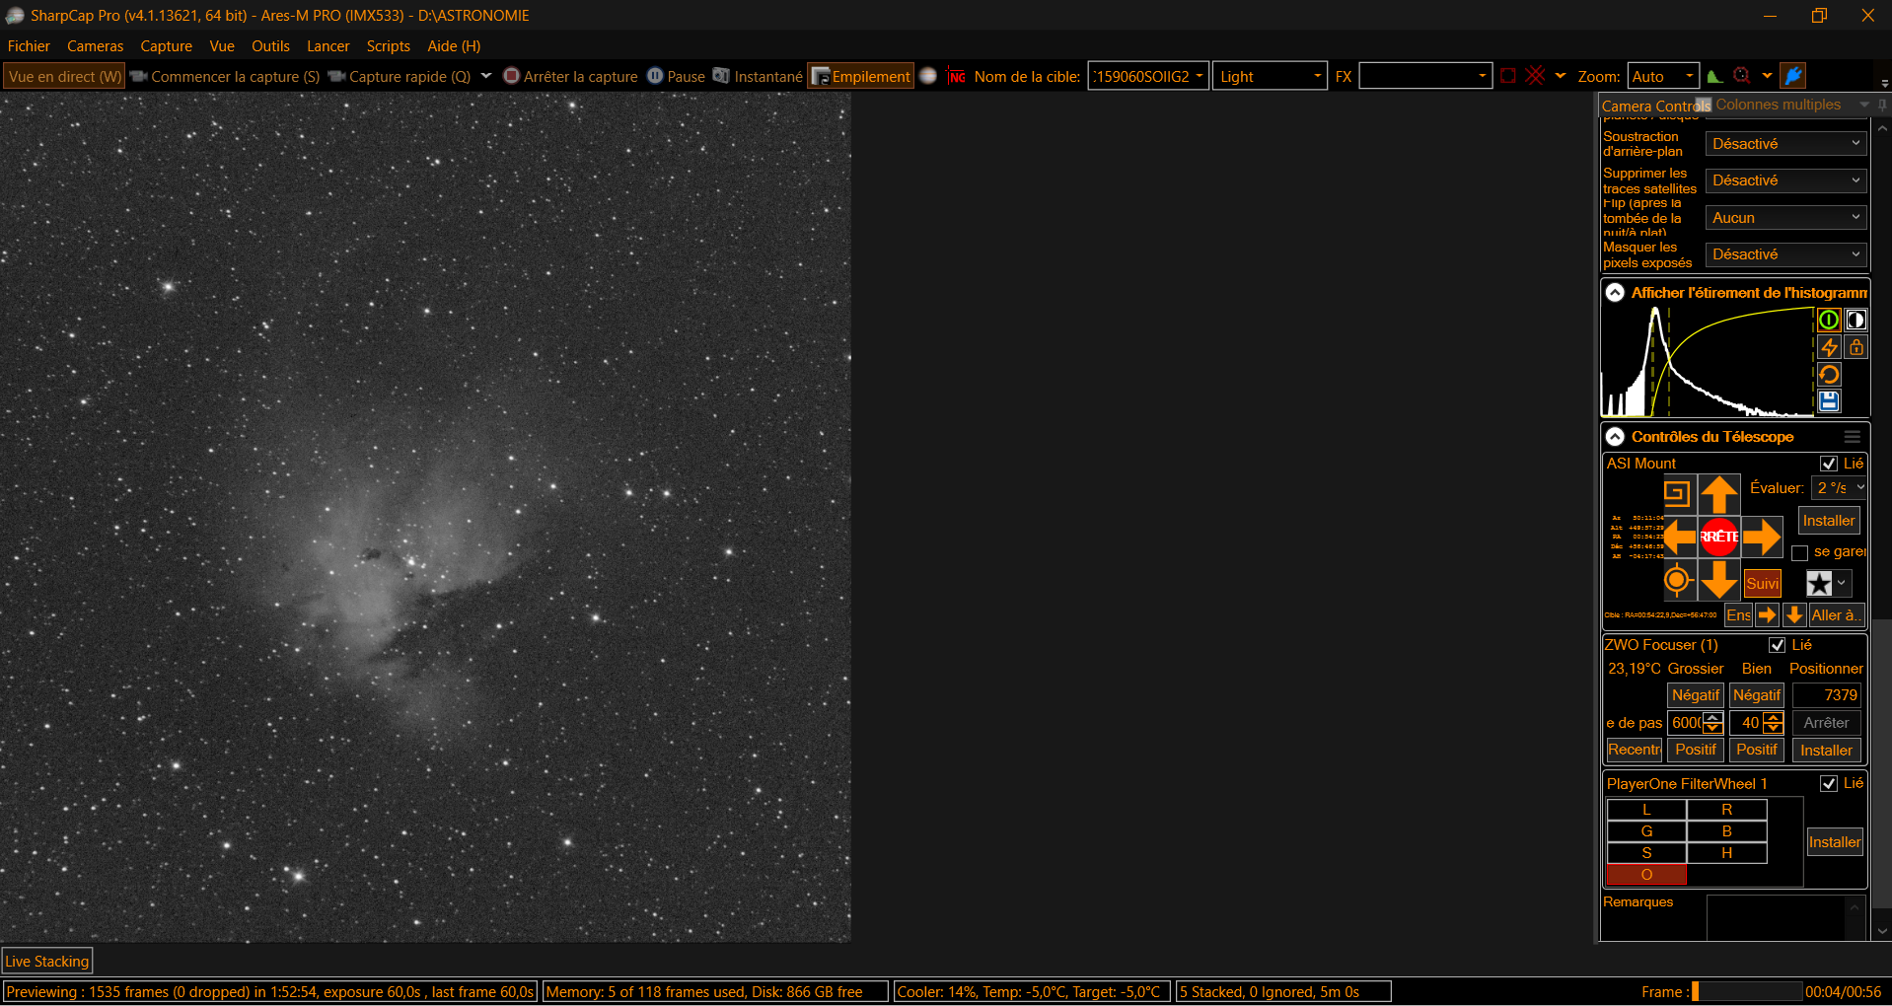Viewport: 1892px width, 1006px height.
Task: Switch to the Live Stacking tab
Action: click(47, 962)
